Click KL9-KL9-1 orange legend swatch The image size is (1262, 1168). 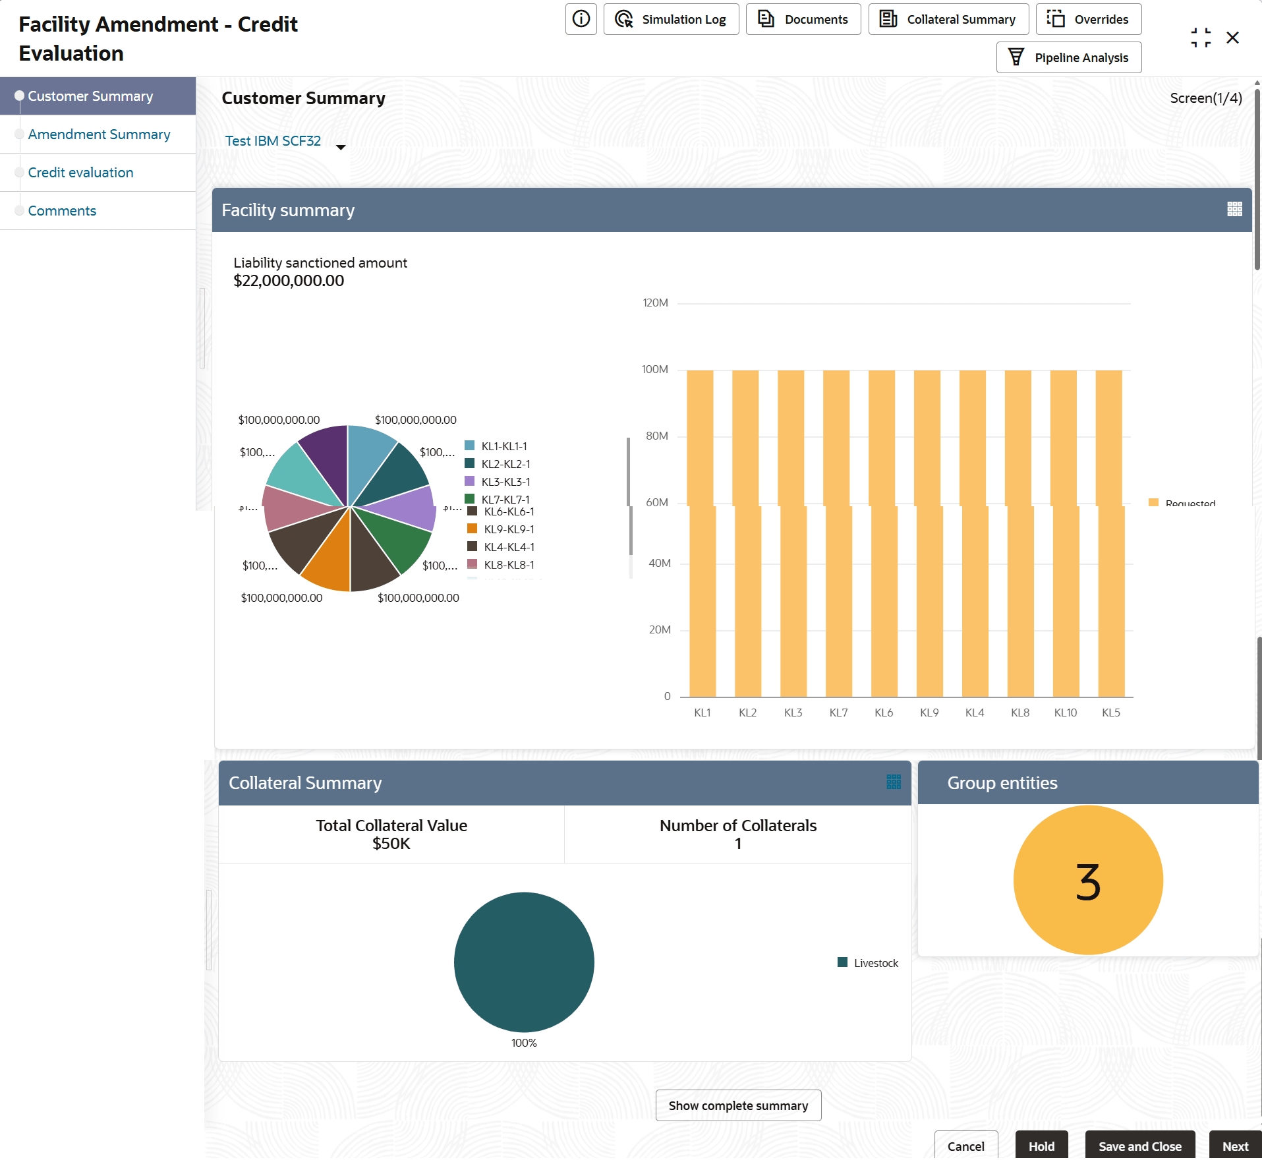472,529
